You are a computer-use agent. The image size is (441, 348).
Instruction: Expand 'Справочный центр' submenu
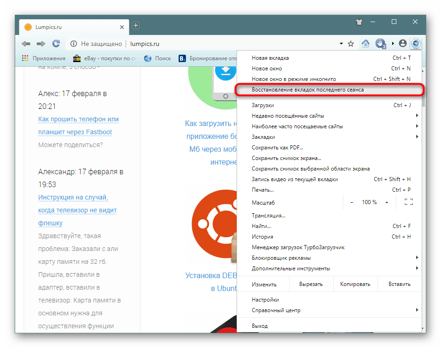[329, 310]
